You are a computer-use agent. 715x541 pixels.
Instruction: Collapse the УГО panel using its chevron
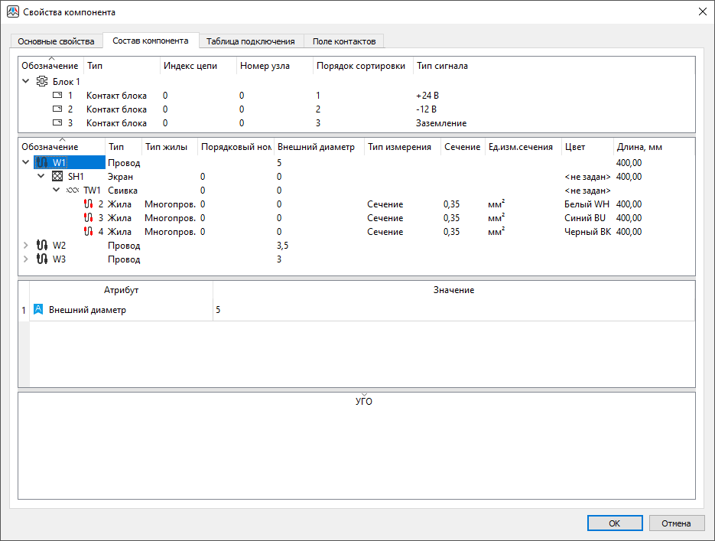pos(364,394)
